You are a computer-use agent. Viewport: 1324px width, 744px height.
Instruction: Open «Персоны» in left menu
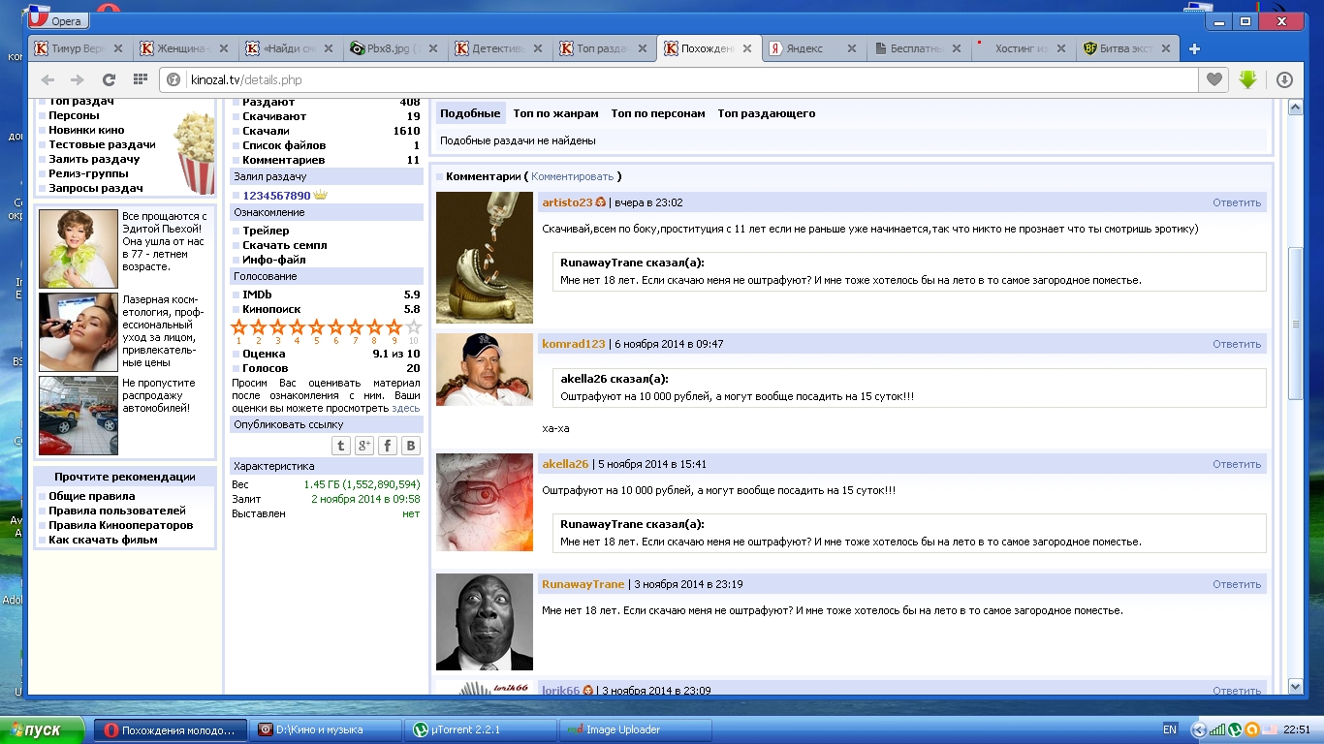click(74, 115)
